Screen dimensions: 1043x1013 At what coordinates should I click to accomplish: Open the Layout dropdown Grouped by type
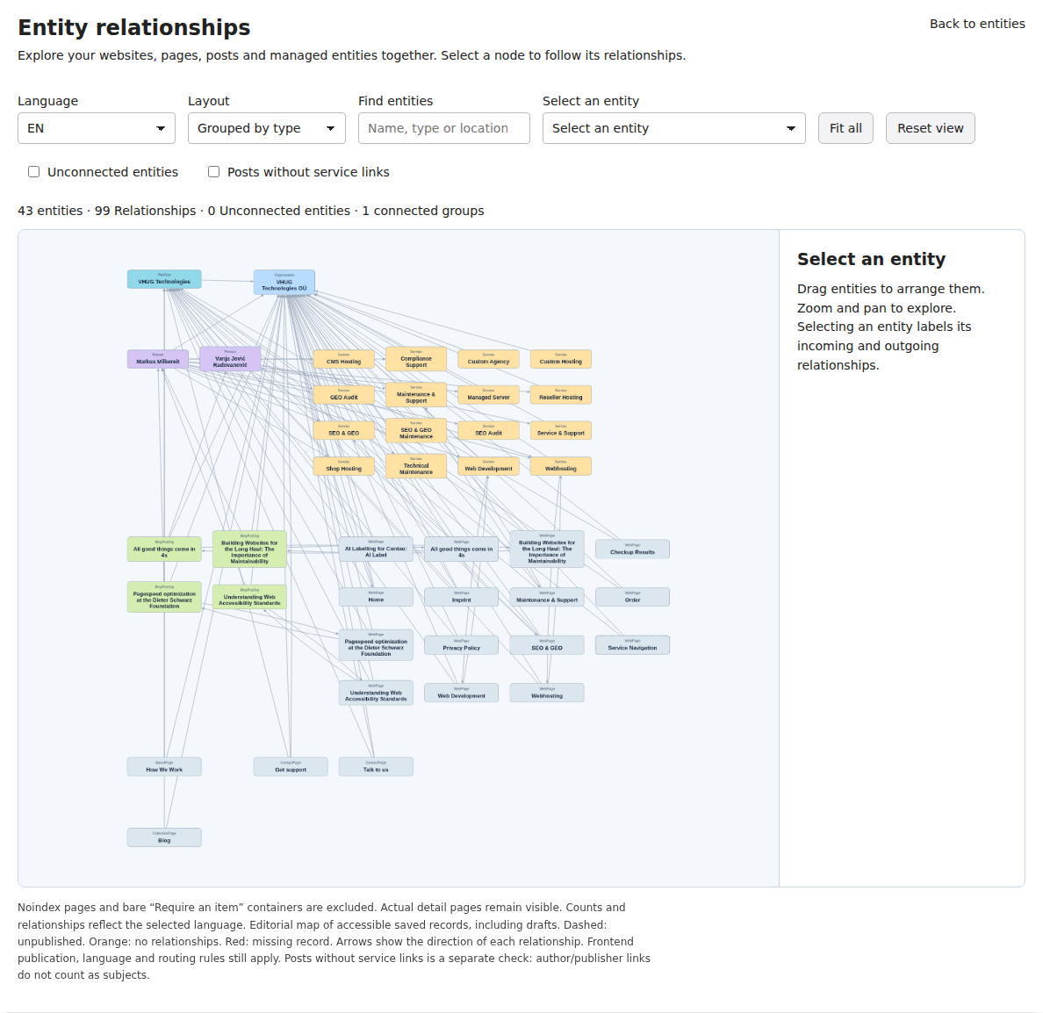[267, 128]
